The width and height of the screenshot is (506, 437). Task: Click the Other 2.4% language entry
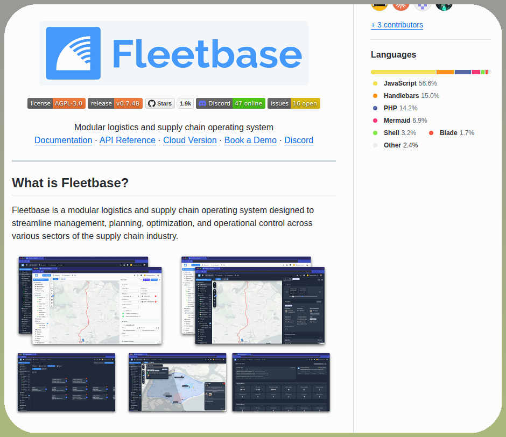coord(395,145)
